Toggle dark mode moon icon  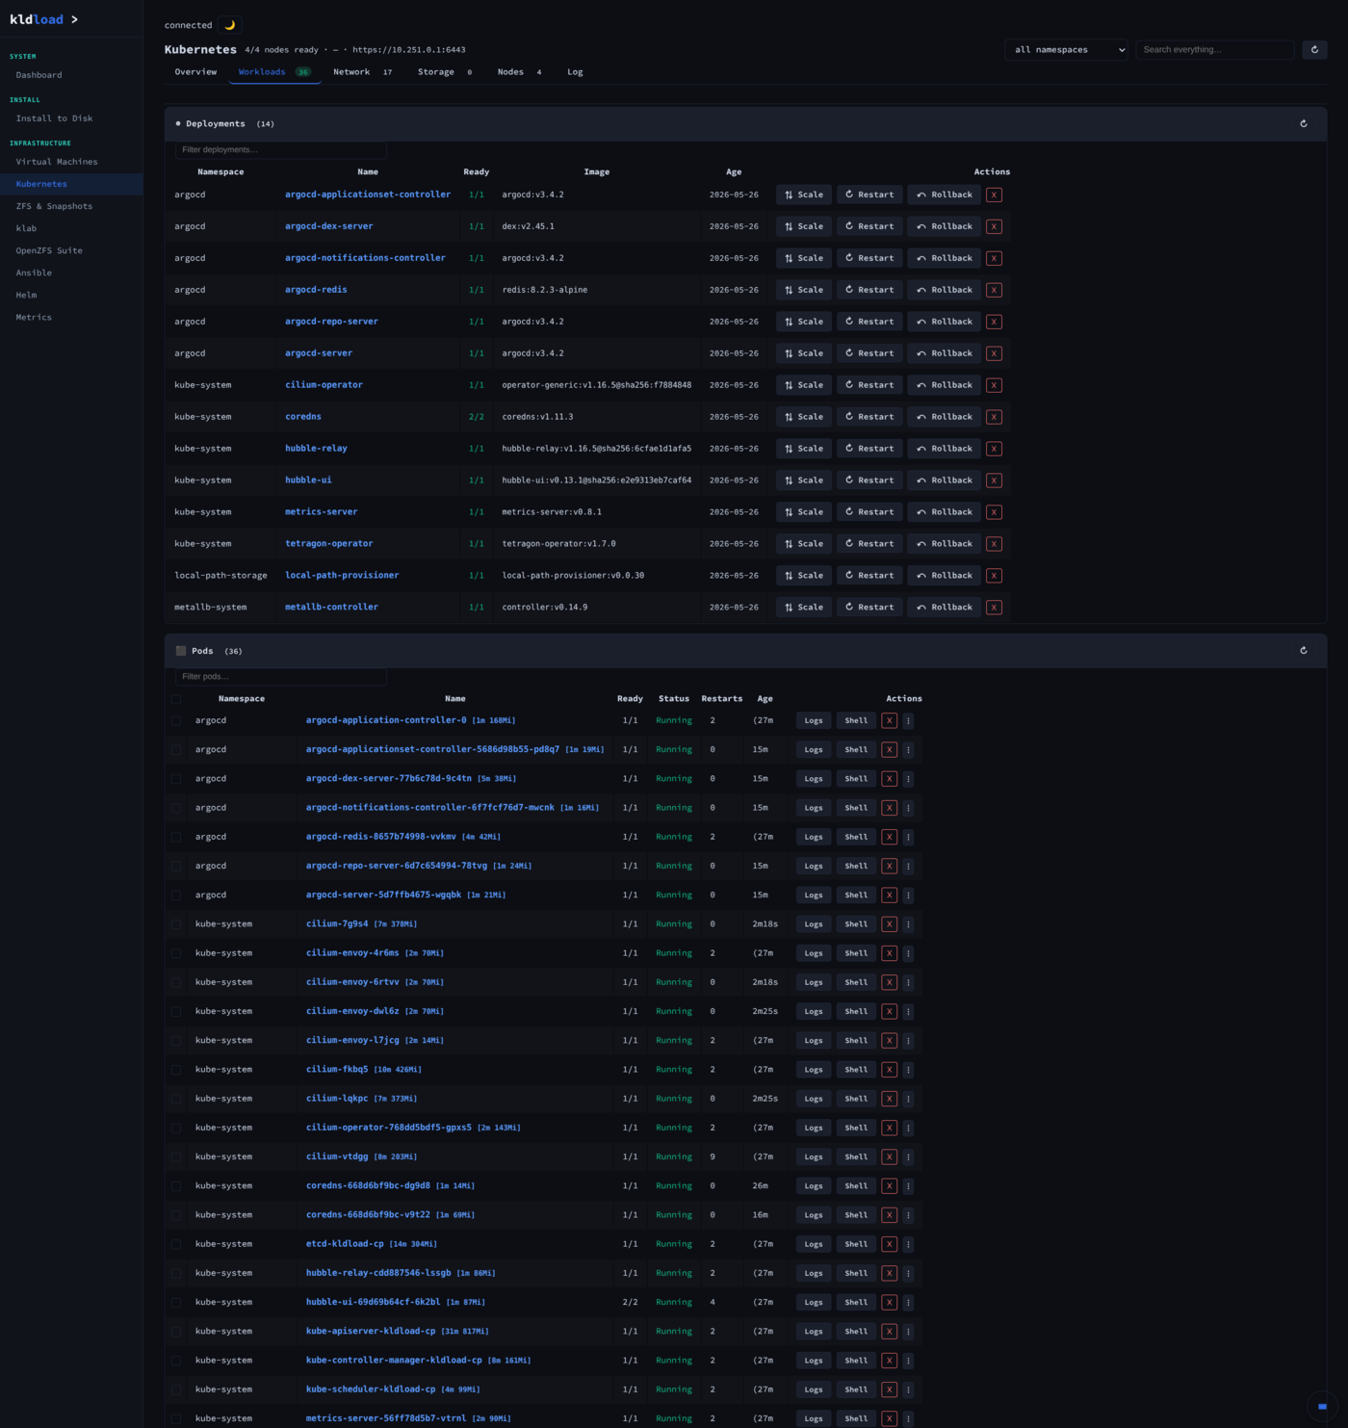[229, 25]
